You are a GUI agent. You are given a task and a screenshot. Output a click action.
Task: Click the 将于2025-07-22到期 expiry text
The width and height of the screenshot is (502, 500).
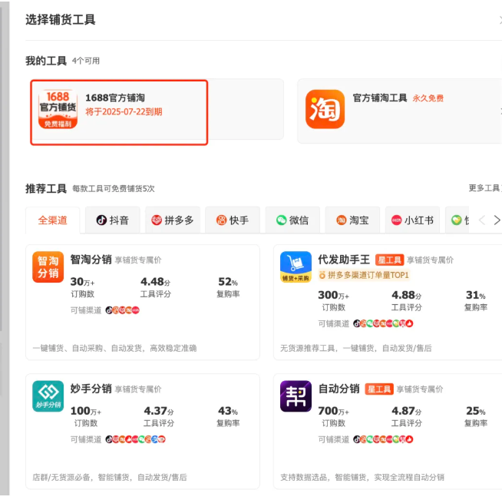click(124, 111)
